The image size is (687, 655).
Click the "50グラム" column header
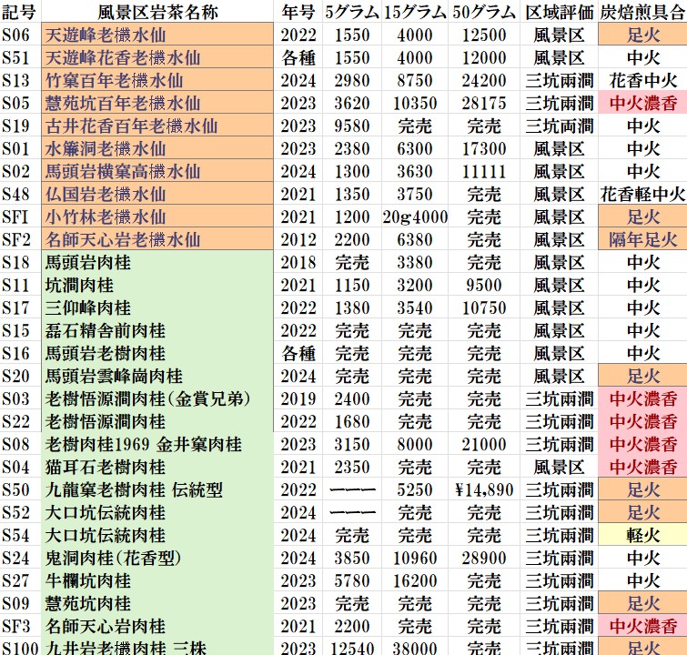pyautogui.click(x=485, y=12)
